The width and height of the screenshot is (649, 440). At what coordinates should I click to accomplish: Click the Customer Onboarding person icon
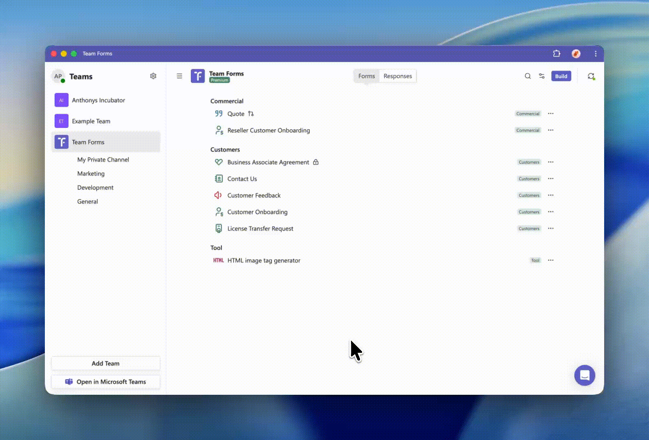[x=219, y=212]
